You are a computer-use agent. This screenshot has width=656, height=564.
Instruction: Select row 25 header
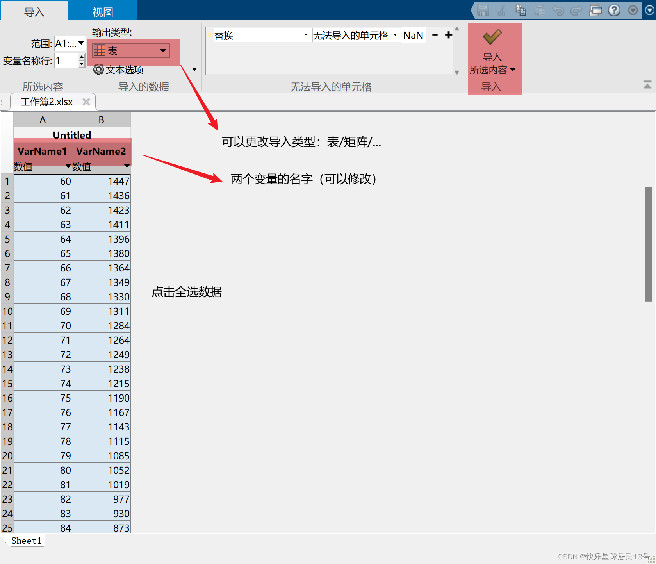click(7, 528)
